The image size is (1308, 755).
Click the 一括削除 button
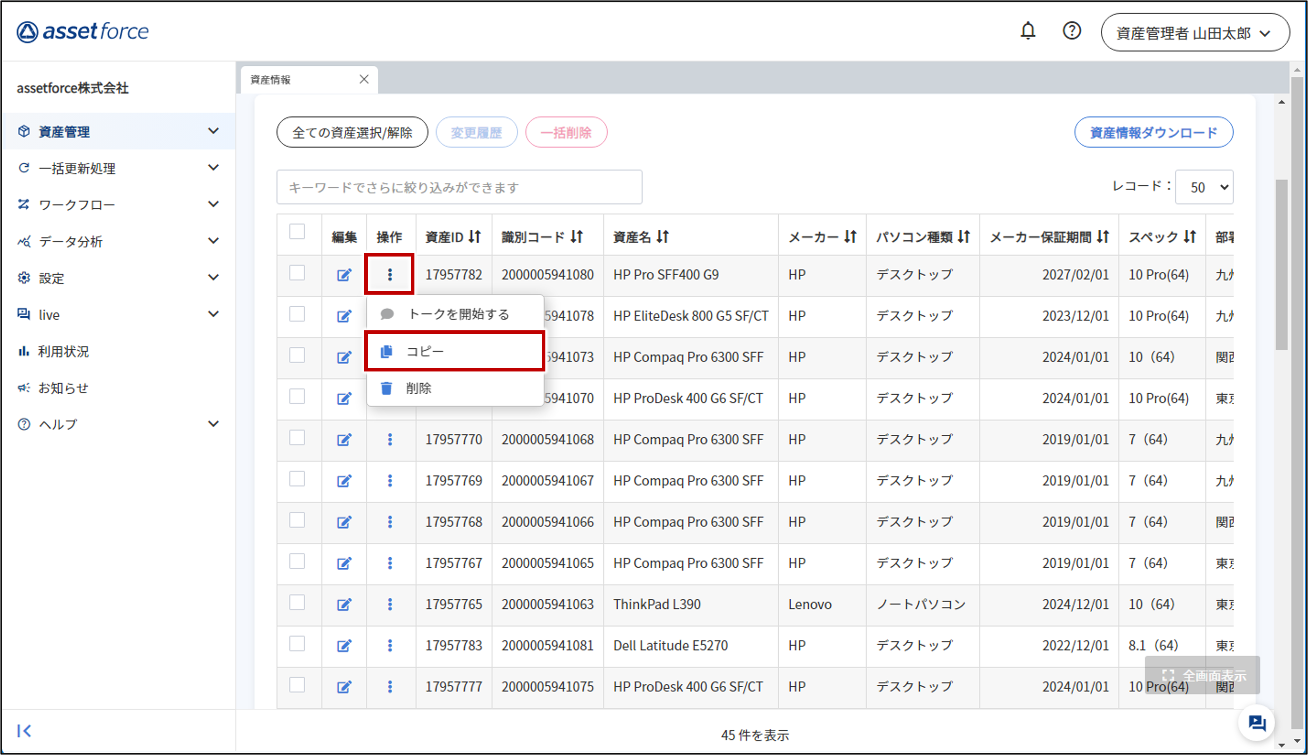point(566,132)
